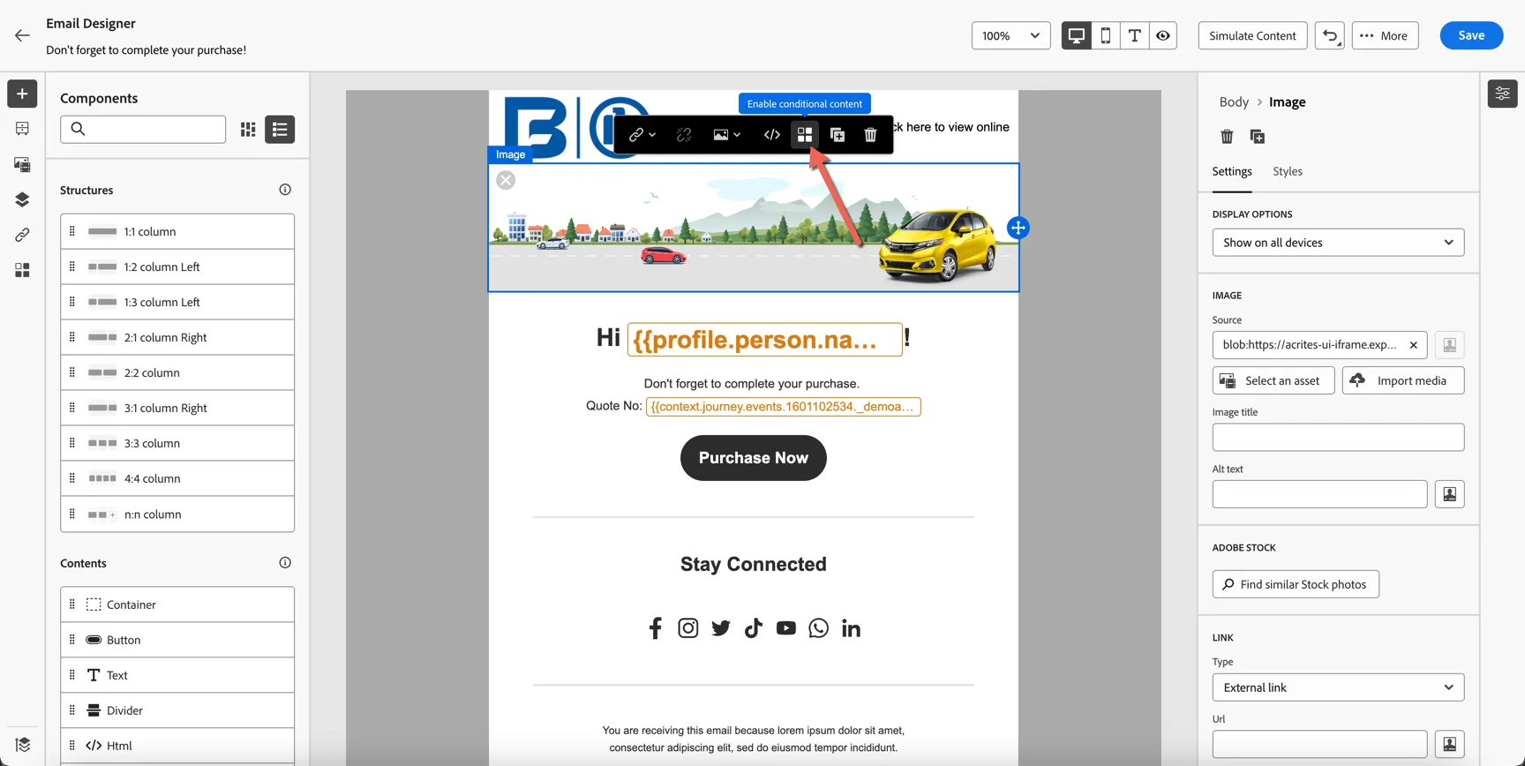Save the email design
1525x766 pixels.
pyautogui.click(x=1471, y=35)
